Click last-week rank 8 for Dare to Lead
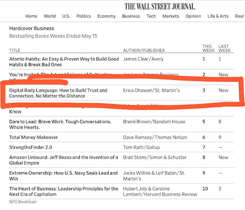Screen dimensions: 245x210 (x=220, y=122)
